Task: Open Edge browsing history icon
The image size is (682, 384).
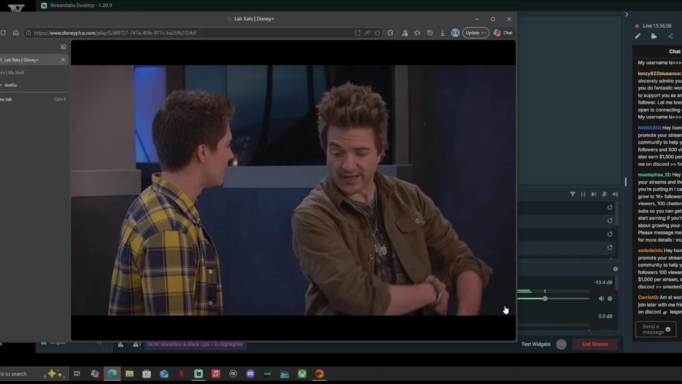Action: pyautogui.click(x=429, y=33)
